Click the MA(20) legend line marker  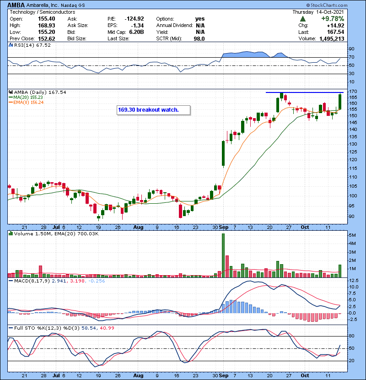pos(10,98)
